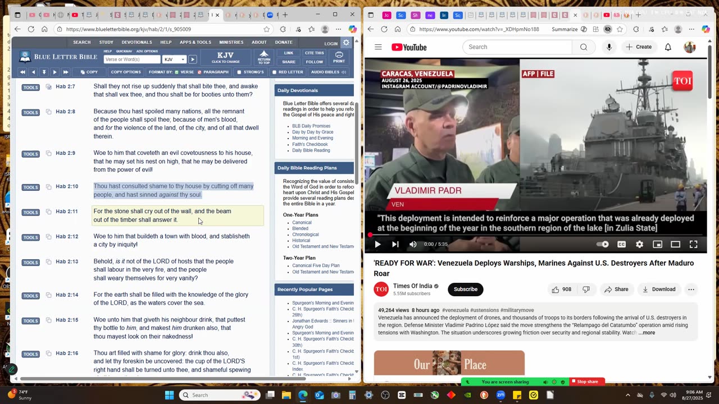Dislike the Times Of India video
The height and width of the screenshot is (404, 719).
(586, 290)
